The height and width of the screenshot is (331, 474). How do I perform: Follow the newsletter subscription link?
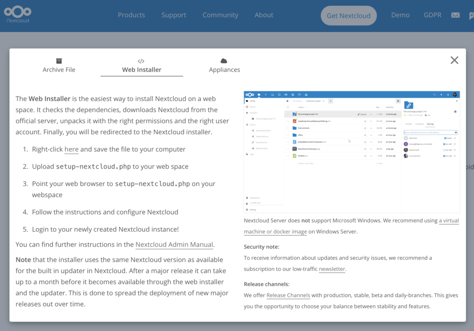pyautogui.click(x=332, y=269)
